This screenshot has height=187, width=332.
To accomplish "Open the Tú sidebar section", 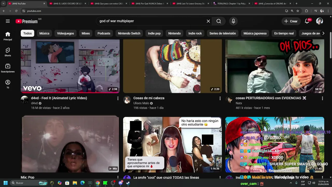I will (x=8, y=84).
